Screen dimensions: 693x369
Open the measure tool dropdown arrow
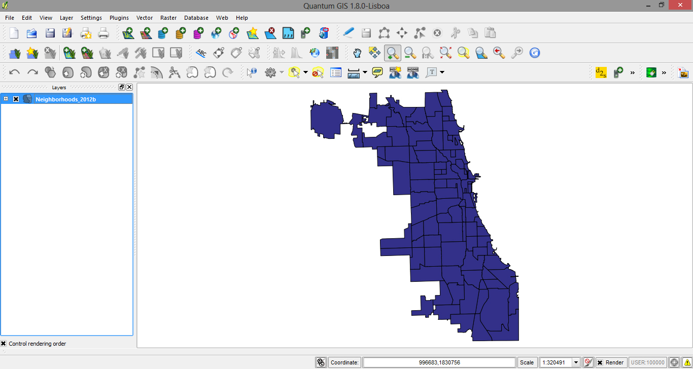pyautogui.click(x=365, y=72)
